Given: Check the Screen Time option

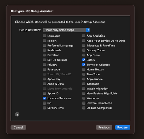Looking at the screenshot, I should (44, 108).
